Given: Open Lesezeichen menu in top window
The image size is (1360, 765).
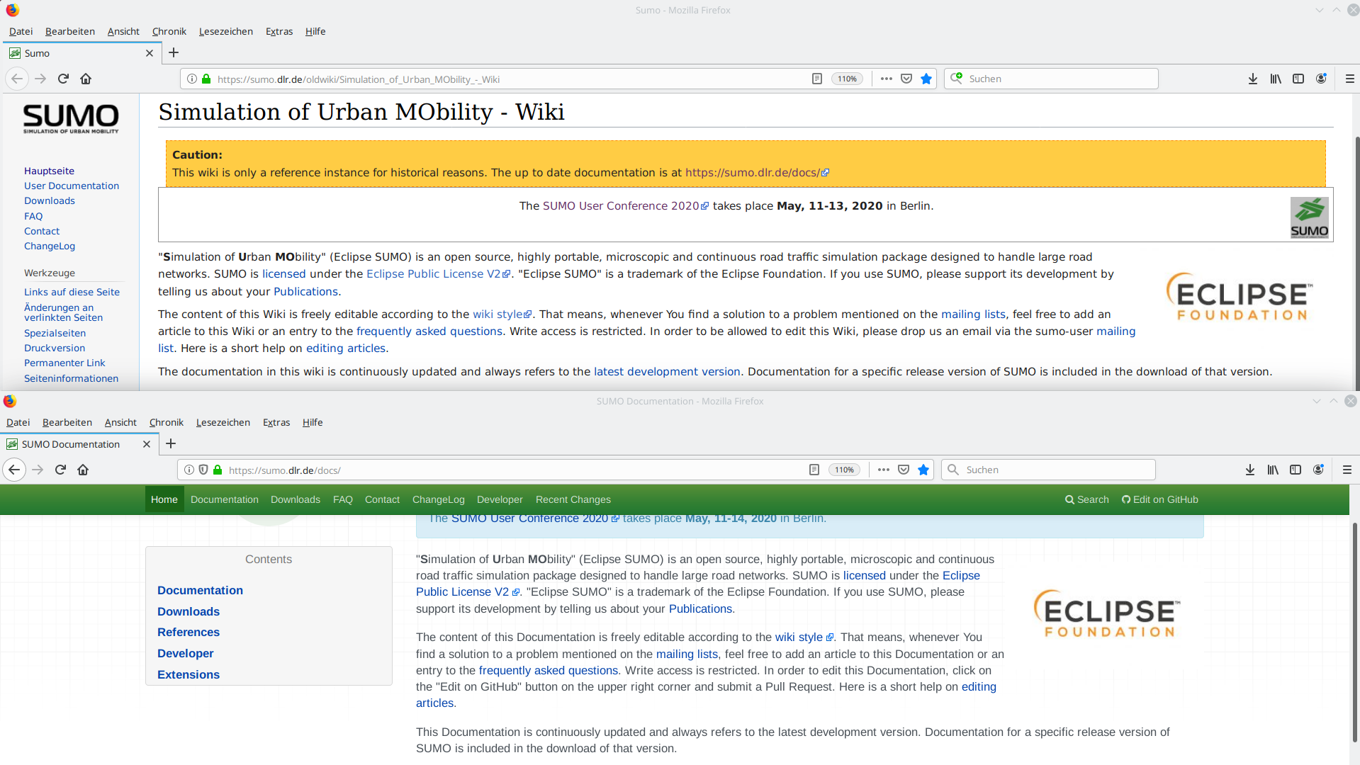Looking at the screenshot, I should 225,31.
